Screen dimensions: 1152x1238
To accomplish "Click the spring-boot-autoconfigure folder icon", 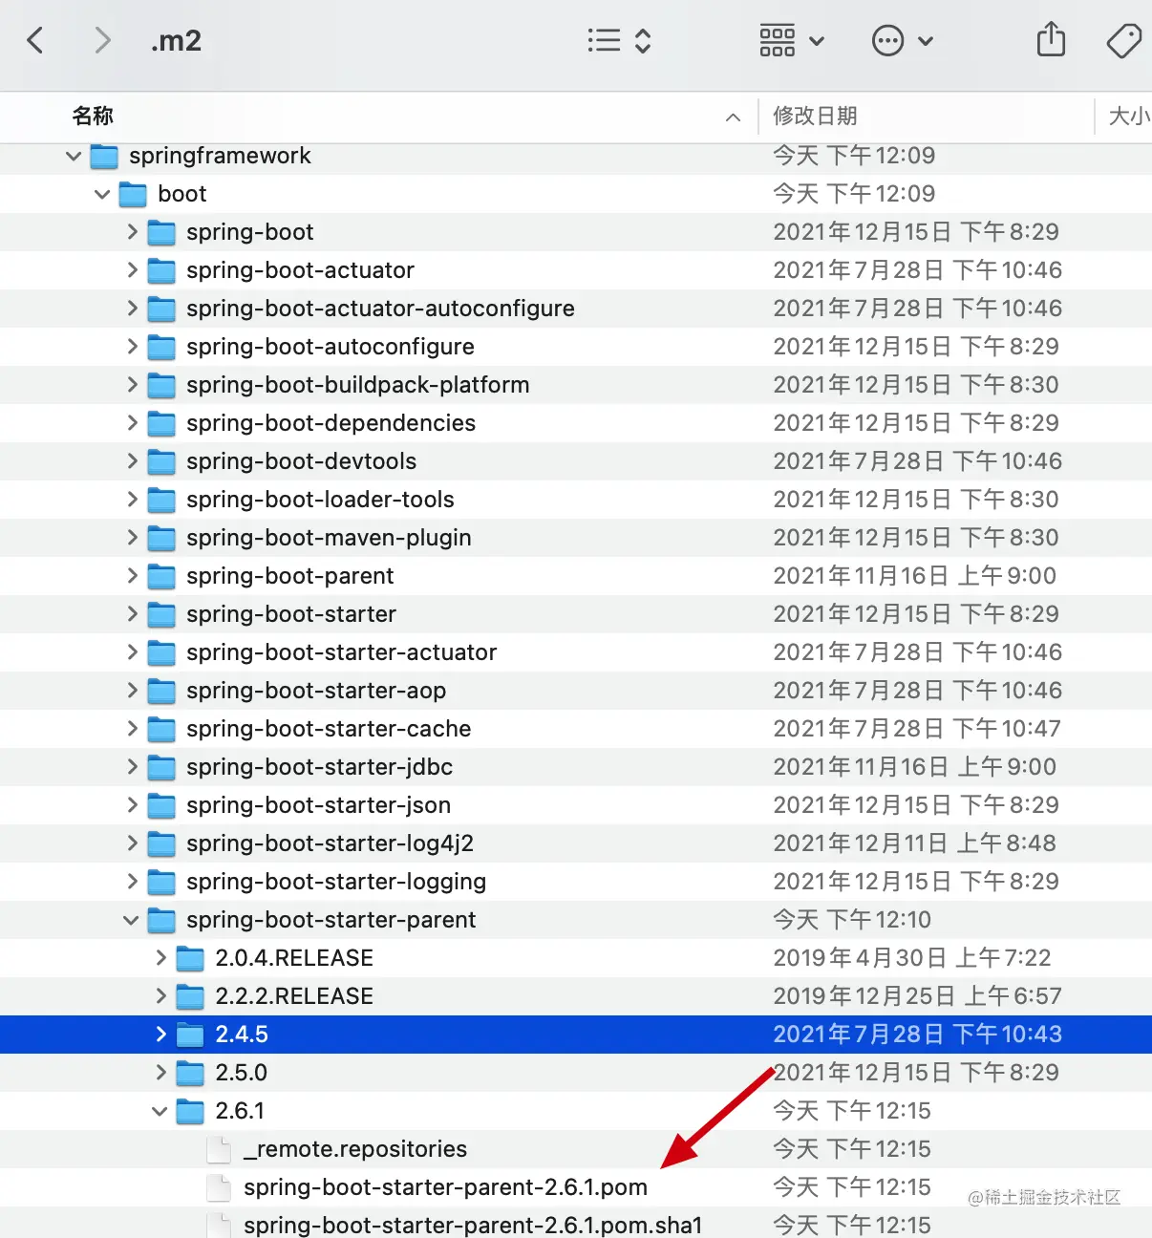I will tap(161, 347).
